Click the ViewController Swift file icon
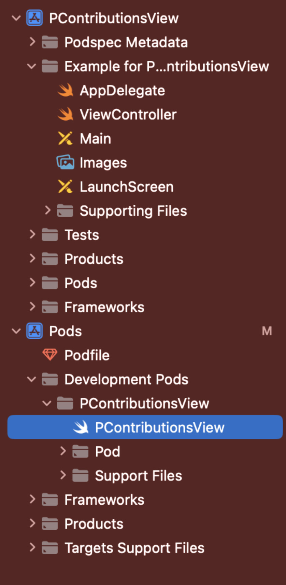Image resolution: width=286 pixels, height=585 pixels. [x=65, y=114]
